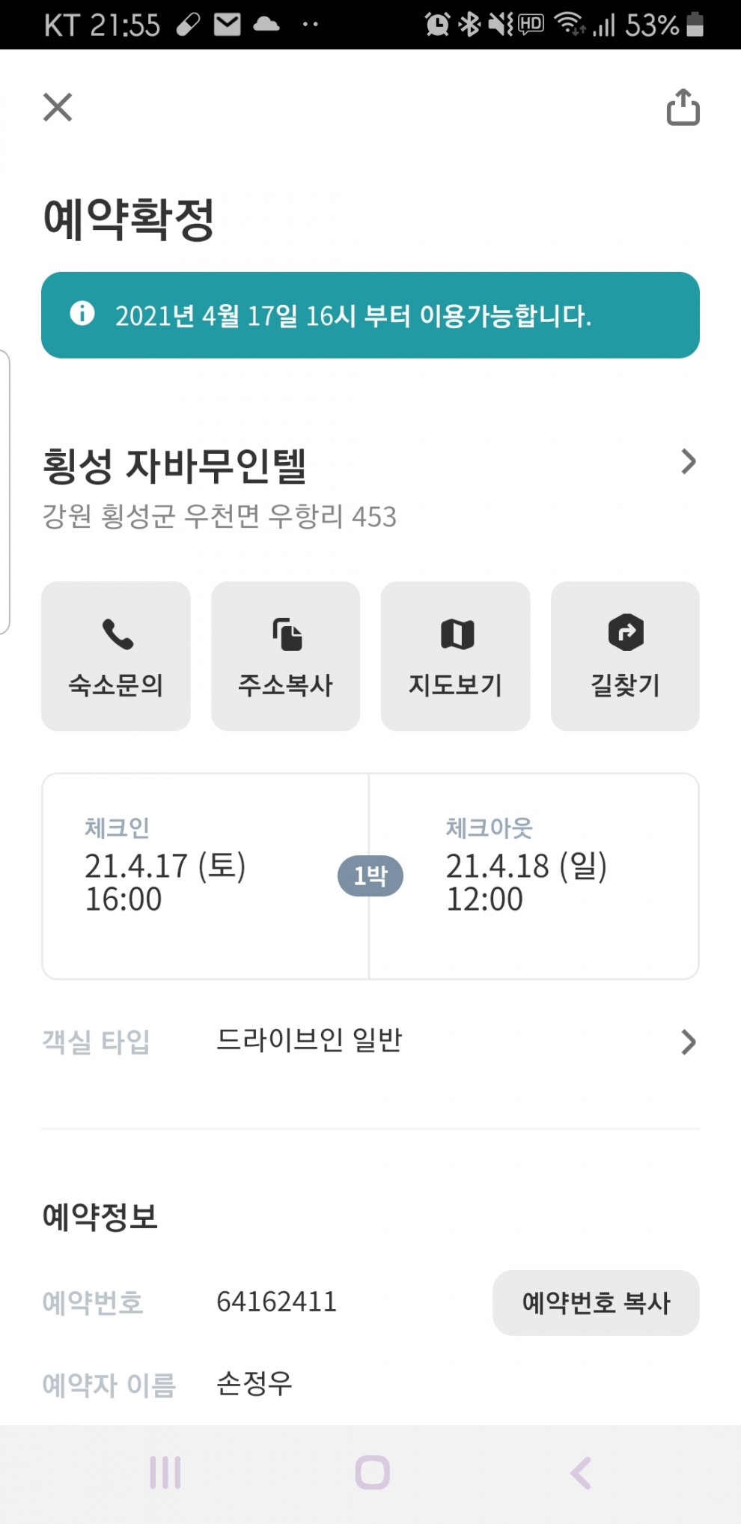Open Android recent apps navigation button

pos(165,1472)
